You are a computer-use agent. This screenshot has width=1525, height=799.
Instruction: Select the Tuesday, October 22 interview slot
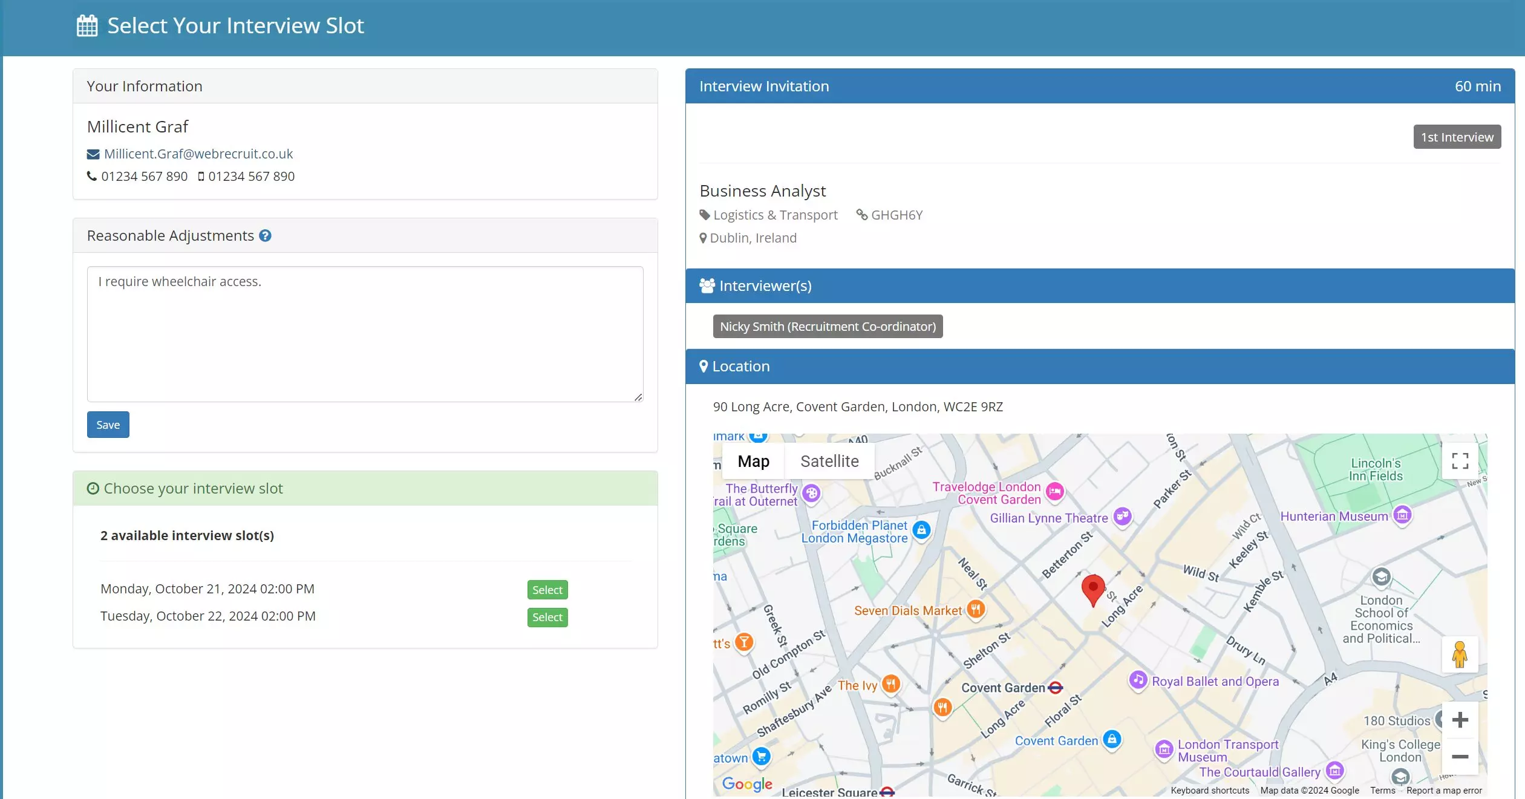click(x=547, y=617)
